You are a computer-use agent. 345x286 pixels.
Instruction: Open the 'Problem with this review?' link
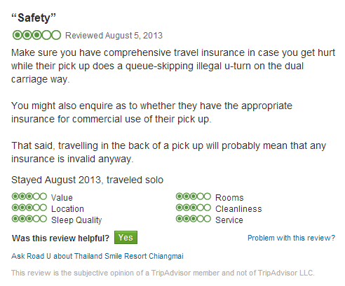click(291, 238)
